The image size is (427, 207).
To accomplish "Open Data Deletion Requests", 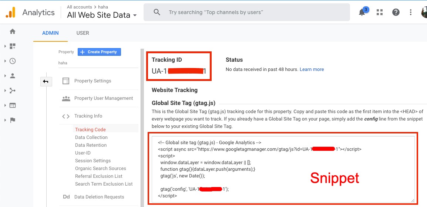I will coord(99,197).
